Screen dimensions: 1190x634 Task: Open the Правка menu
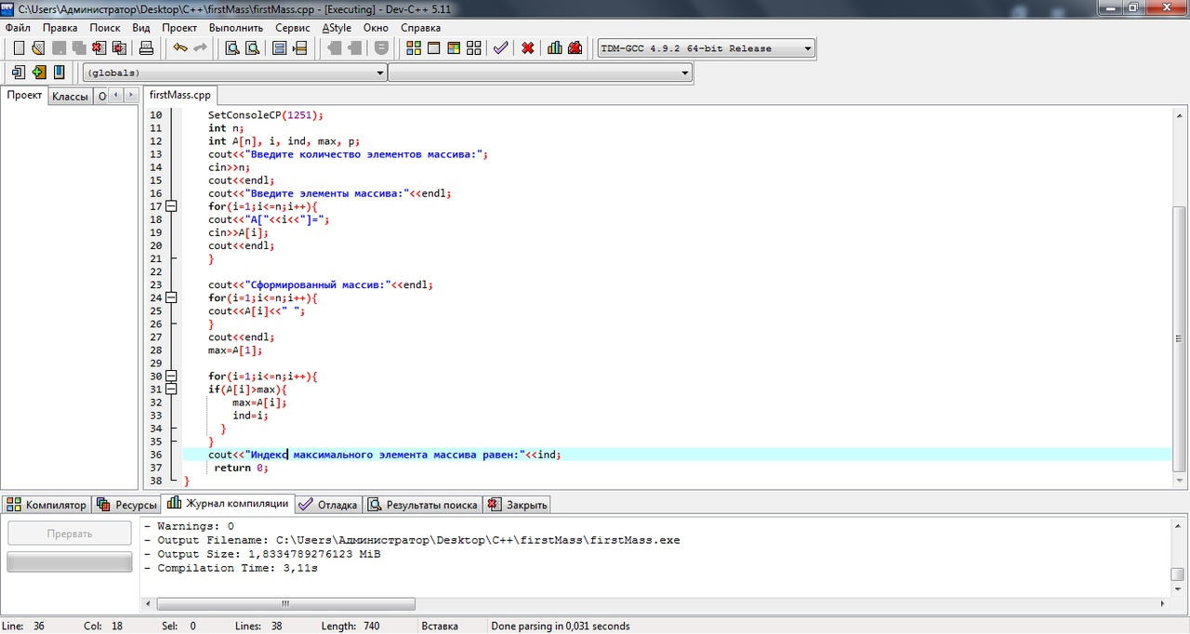coord(59,28)
